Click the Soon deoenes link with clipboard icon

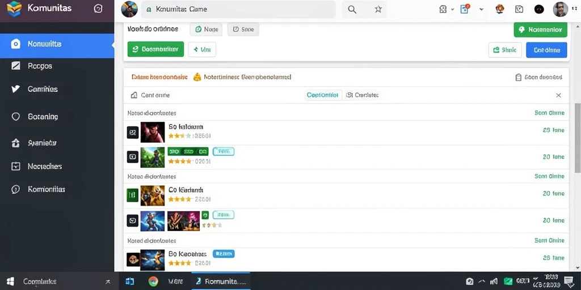click(539, 77)
